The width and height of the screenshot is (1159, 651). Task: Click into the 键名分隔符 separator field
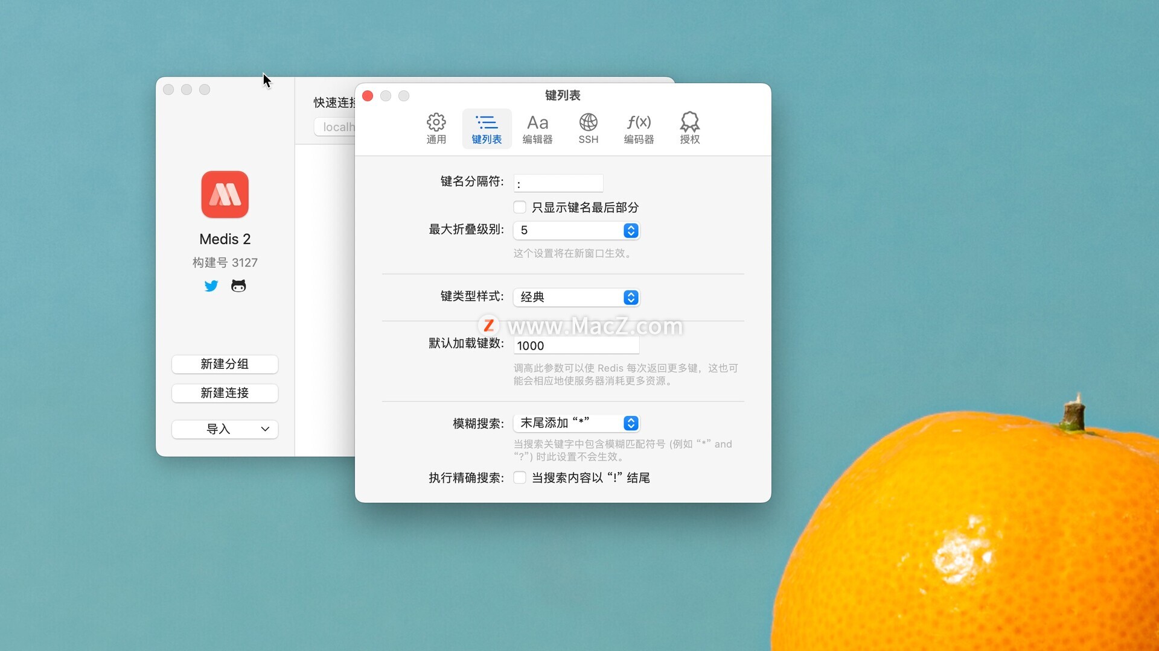[x=558, y=183]
